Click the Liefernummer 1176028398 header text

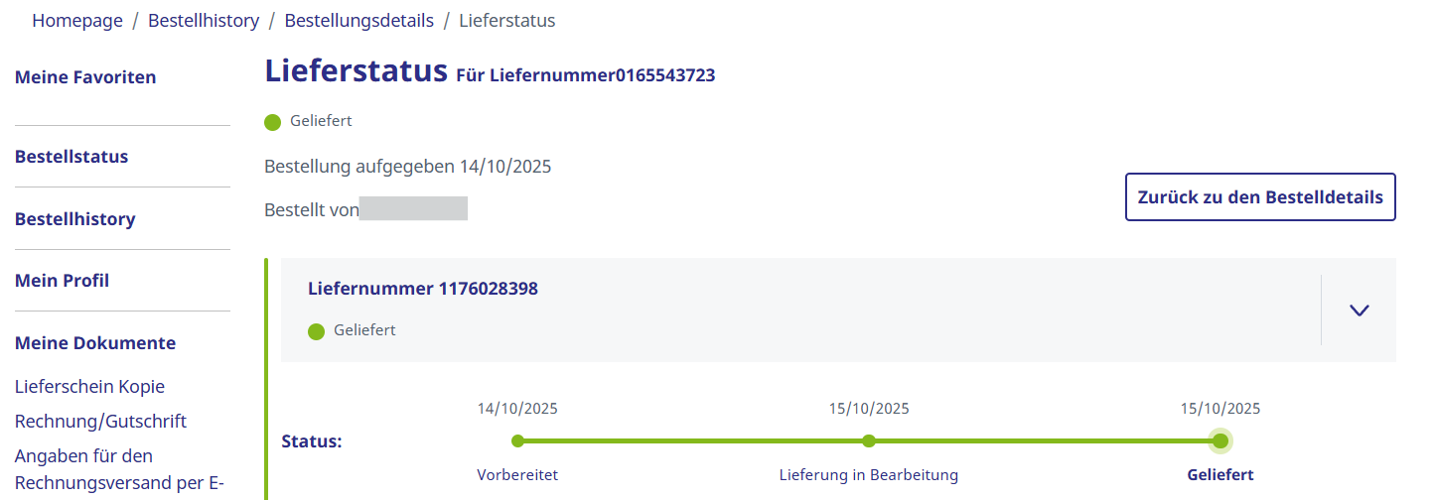coord(423,289)
